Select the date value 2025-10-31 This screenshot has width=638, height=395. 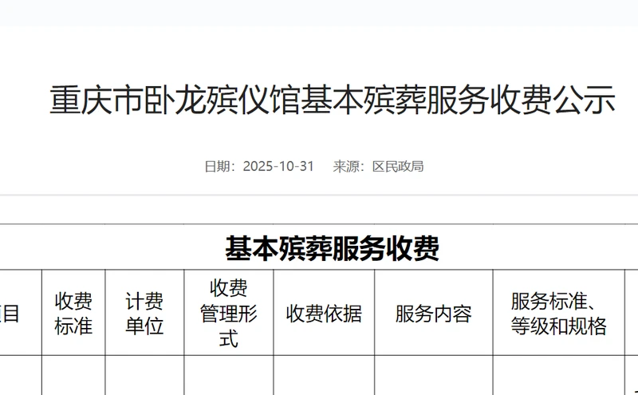click(278, 167)
